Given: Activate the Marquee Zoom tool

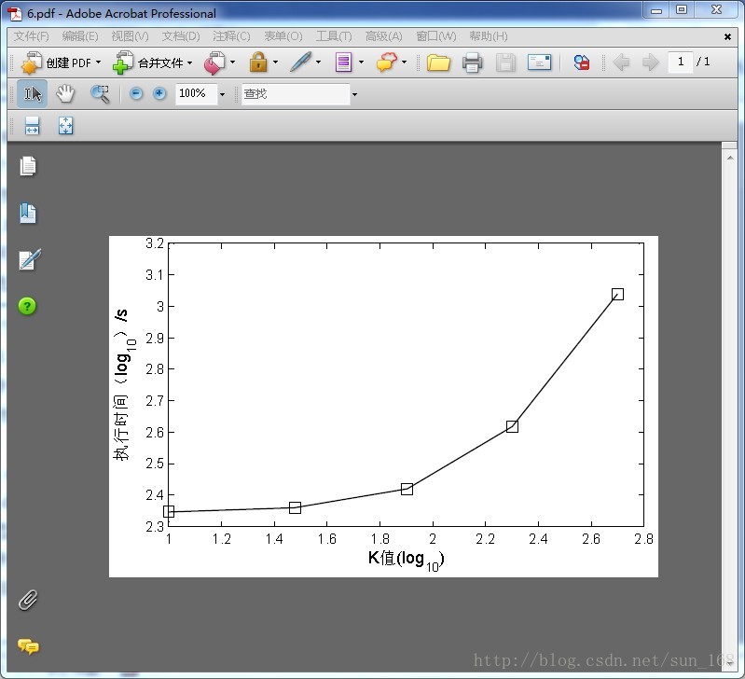Looking at the screenshot, I should [x=99, y=93].
